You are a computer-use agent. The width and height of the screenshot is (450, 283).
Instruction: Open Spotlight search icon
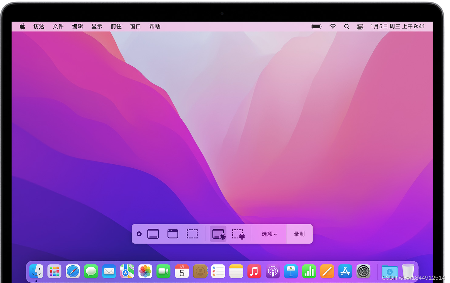click(347, 26)
